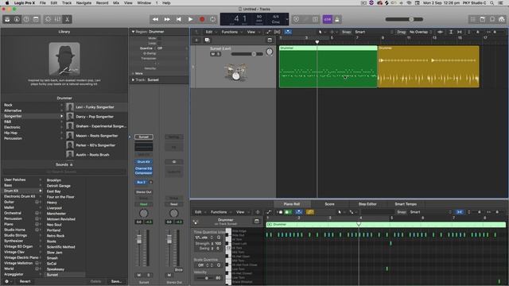Switch to the Score tab

[x=329, y=204]
